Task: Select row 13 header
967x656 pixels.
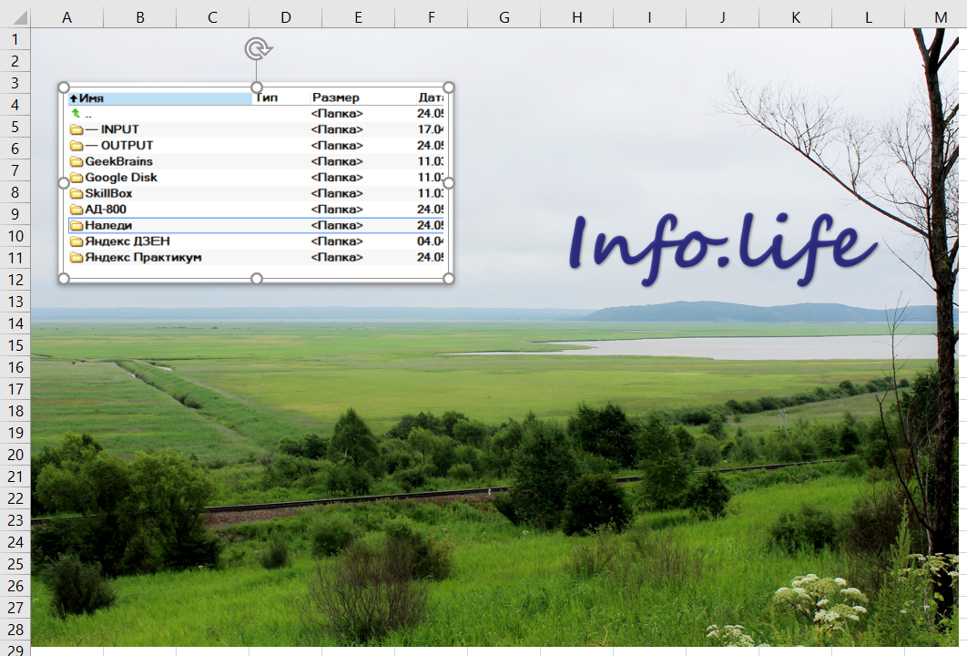Action: [x=15, y=302]
